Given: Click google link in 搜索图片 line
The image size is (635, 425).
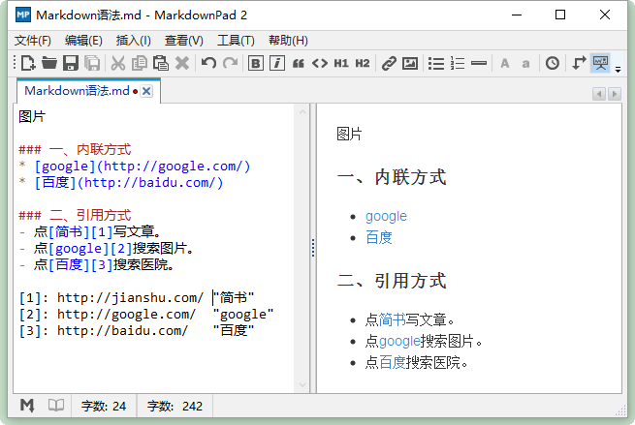Looking at the screenshot, I should 399,342.
